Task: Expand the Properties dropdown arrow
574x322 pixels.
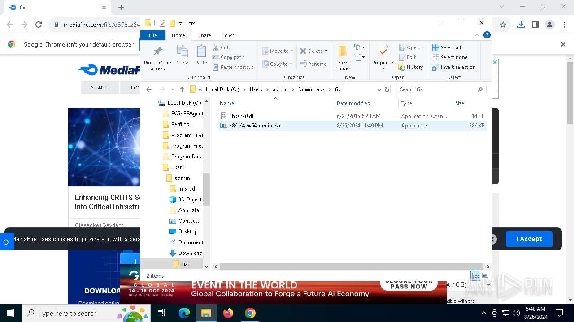Action: (x=383, y=68)
